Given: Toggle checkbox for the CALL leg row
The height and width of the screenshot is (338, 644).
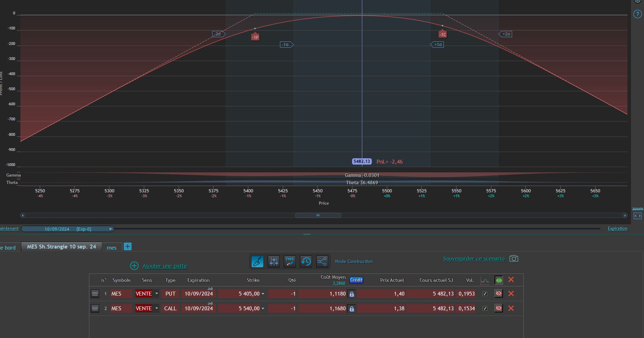Looking at the screenshot, I should pyautogui.click(x=485, y=309).
